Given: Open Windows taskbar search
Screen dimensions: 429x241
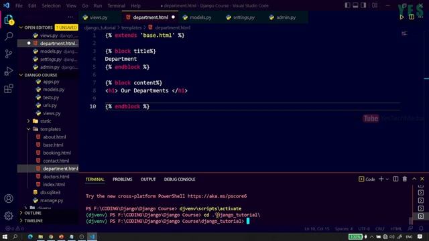Looking at the screenshot, I should coord(15,236).
